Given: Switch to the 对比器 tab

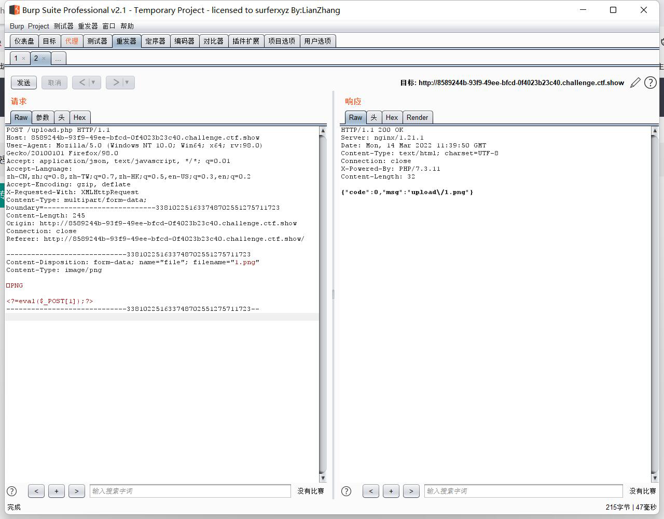Looking at the screenshot, I should [x=213, y=41].
